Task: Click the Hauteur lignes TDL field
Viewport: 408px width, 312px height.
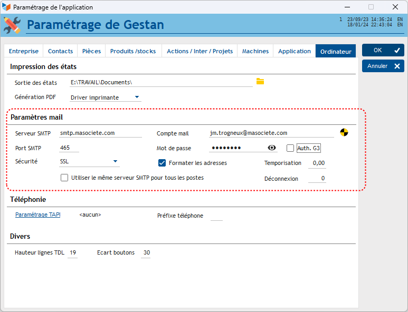Action: [x=72, y=253]
